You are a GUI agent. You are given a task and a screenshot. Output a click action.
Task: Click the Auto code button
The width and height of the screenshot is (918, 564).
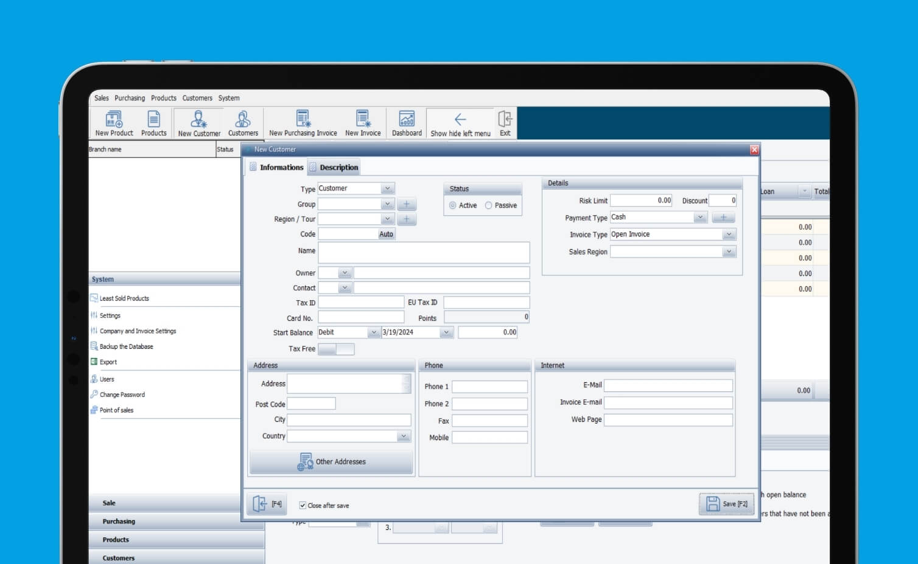click(x=387, y=234)
